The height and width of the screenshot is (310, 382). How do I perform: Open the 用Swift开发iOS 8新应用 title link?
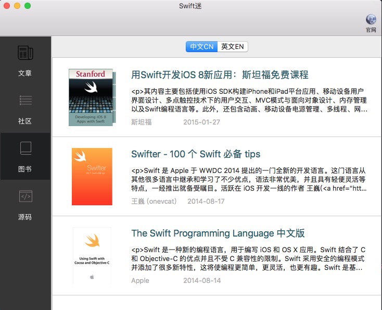point(220,75)
